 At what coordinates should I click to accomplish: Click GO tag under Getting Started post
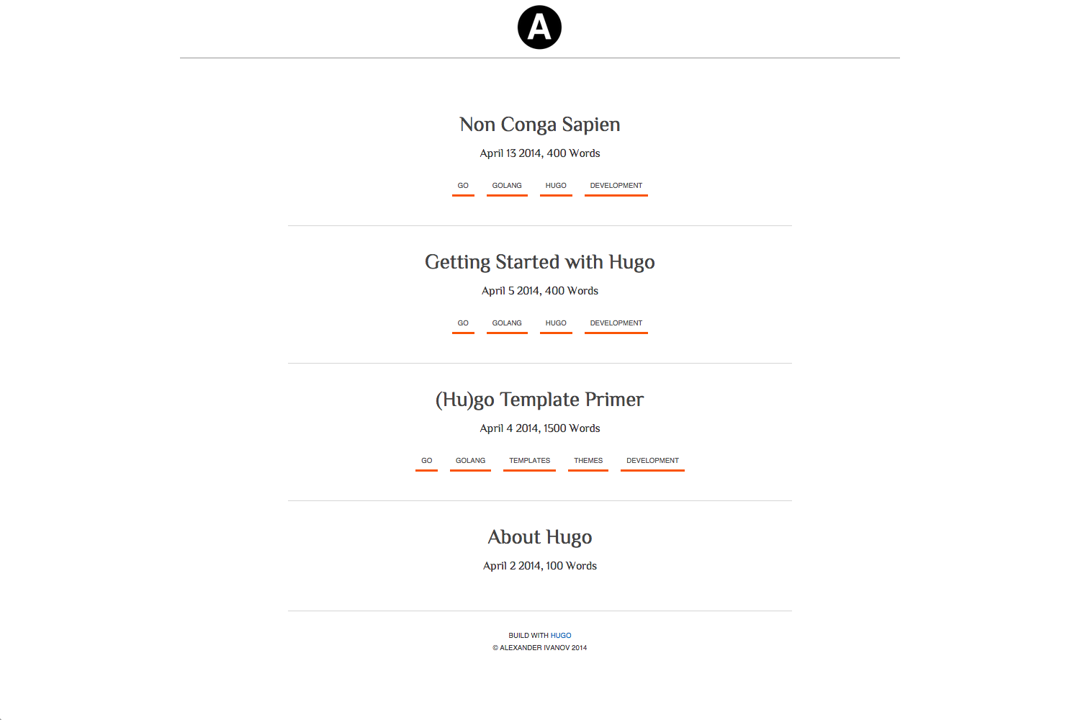click(x=463, y=323)
